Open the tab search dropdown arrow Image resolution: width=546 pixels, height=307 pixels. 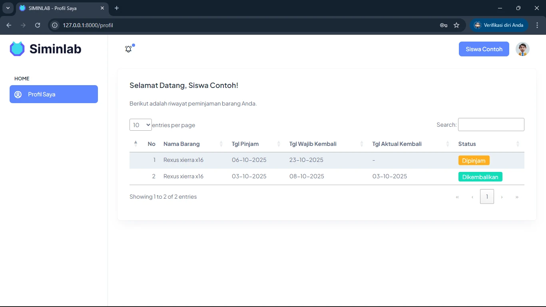[8, 8]
